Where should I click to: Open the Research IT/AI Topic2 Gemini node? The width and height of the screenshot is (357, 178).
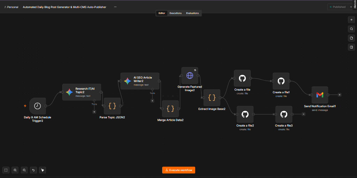point(82,92)
